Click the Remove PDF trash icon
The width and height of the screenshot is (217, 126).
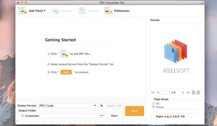82,11
